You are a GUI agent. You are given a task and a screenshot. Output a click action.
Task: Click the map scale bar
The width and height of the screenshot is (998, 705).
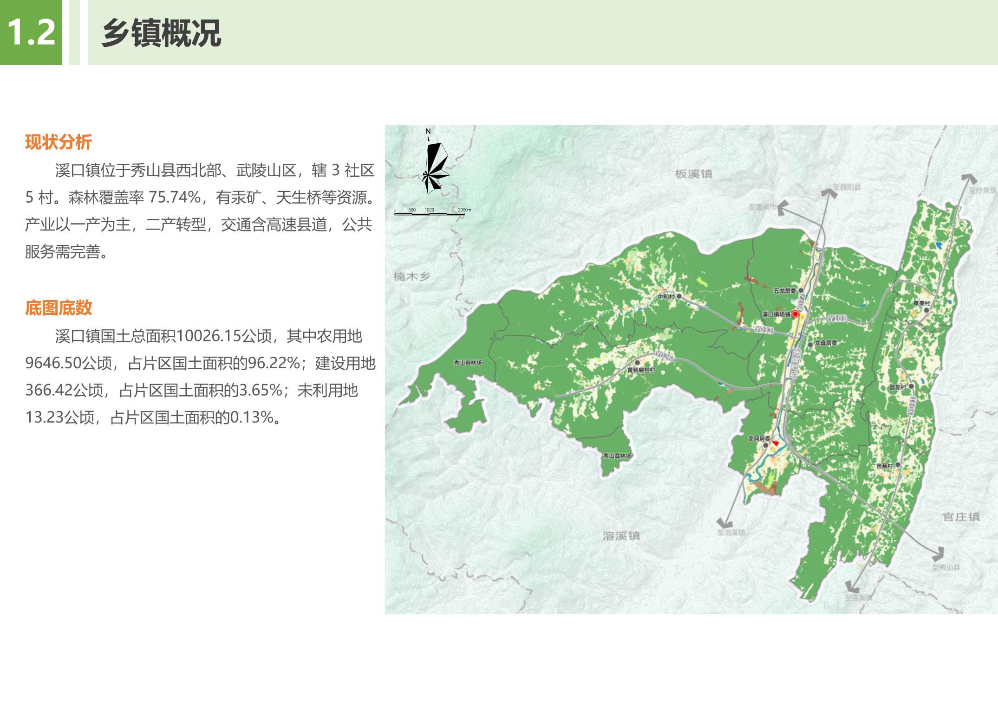coord(429,213)
